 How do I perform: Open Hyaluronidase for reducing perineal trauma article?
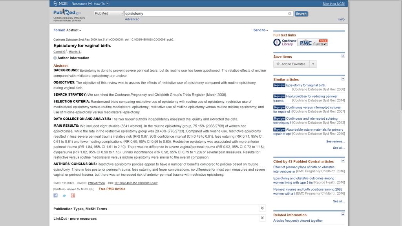311,97
